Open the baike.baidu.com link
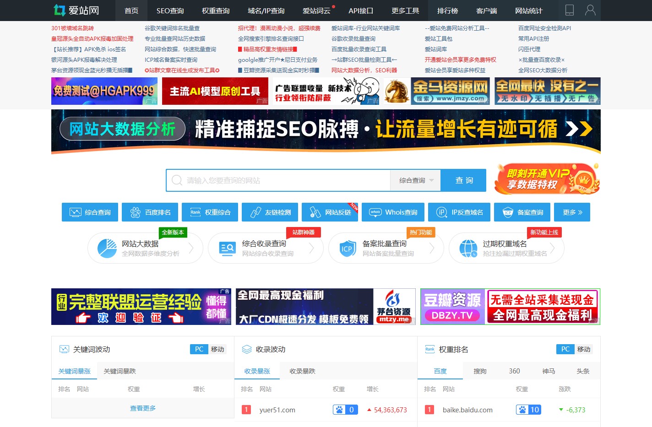This screenshot has height=427, width=652. coord(467,410)
